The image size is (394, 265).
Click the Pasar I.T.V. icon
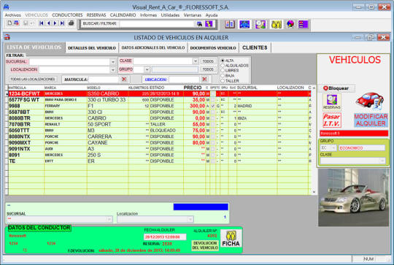[x=332, y=120]
